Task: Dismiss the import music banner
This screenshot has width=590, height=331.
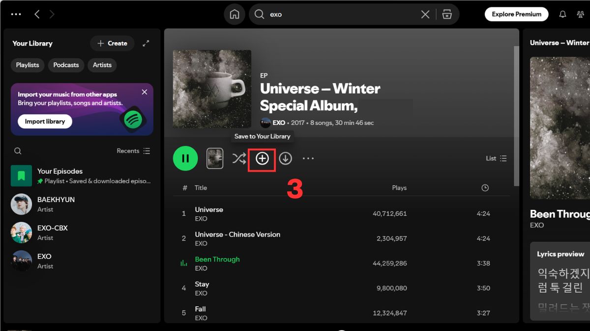Action: [x=145, y=92]
